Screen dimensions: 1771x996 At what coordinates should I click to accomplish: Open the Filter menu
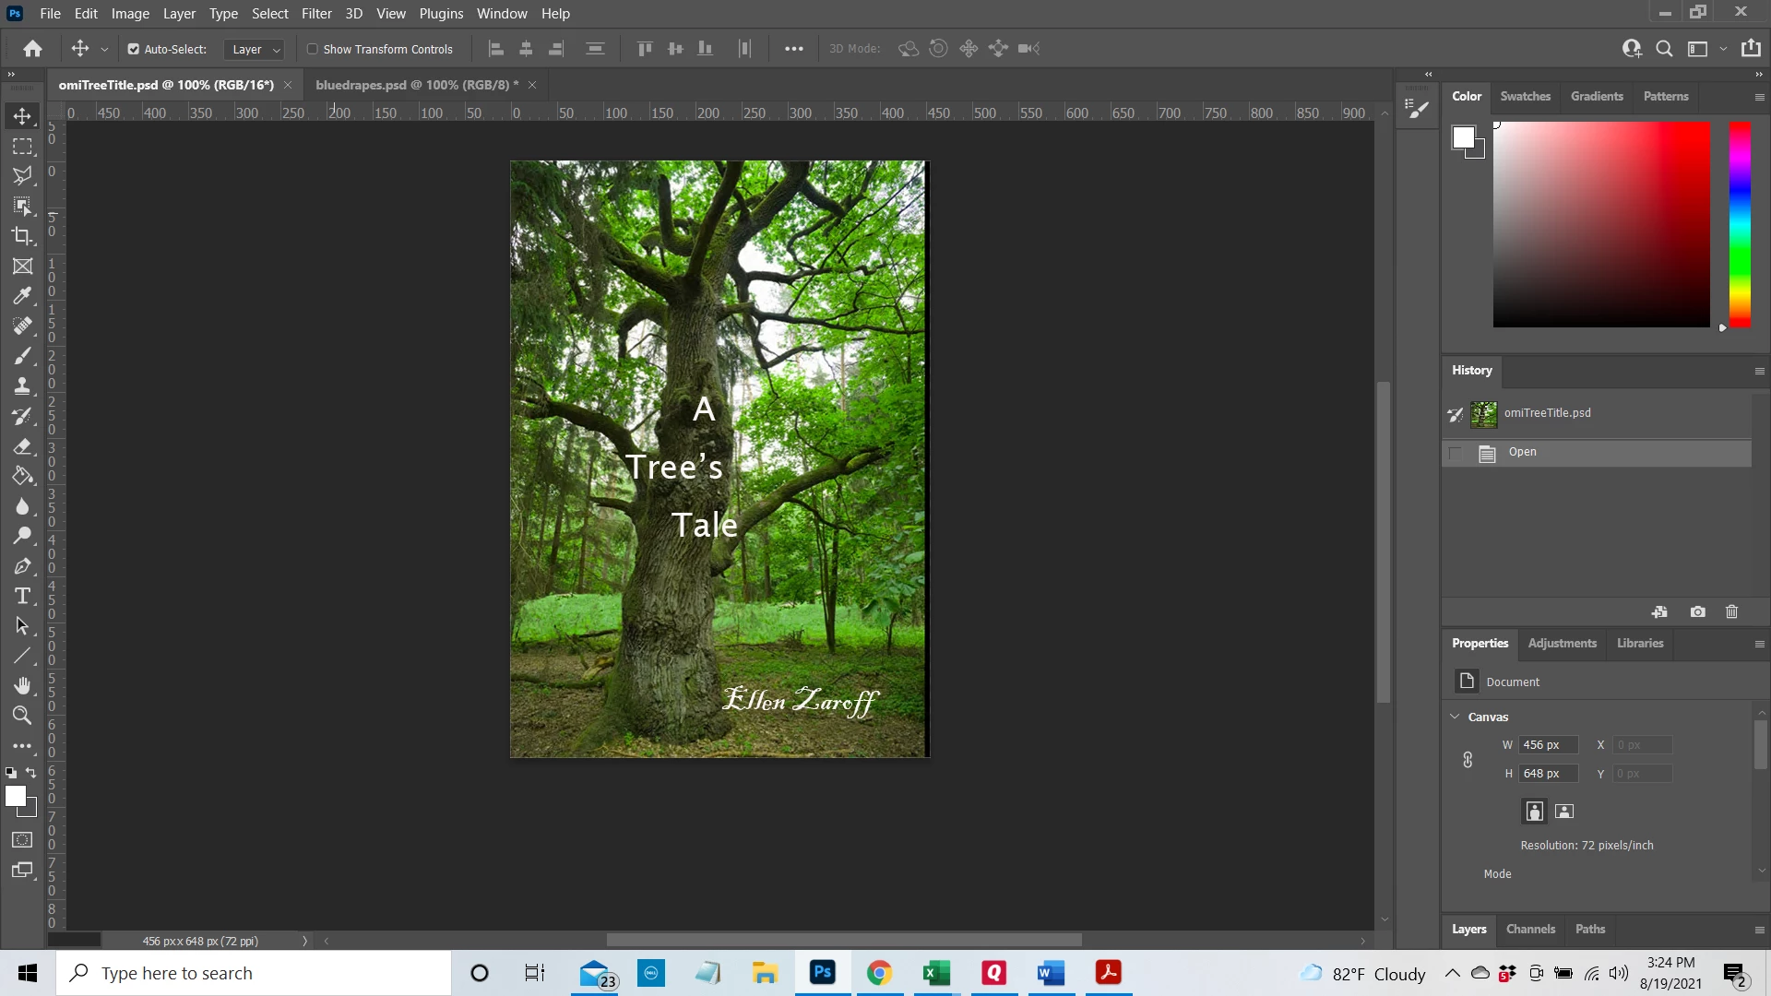pyautogui.click(x=316, y=13)
